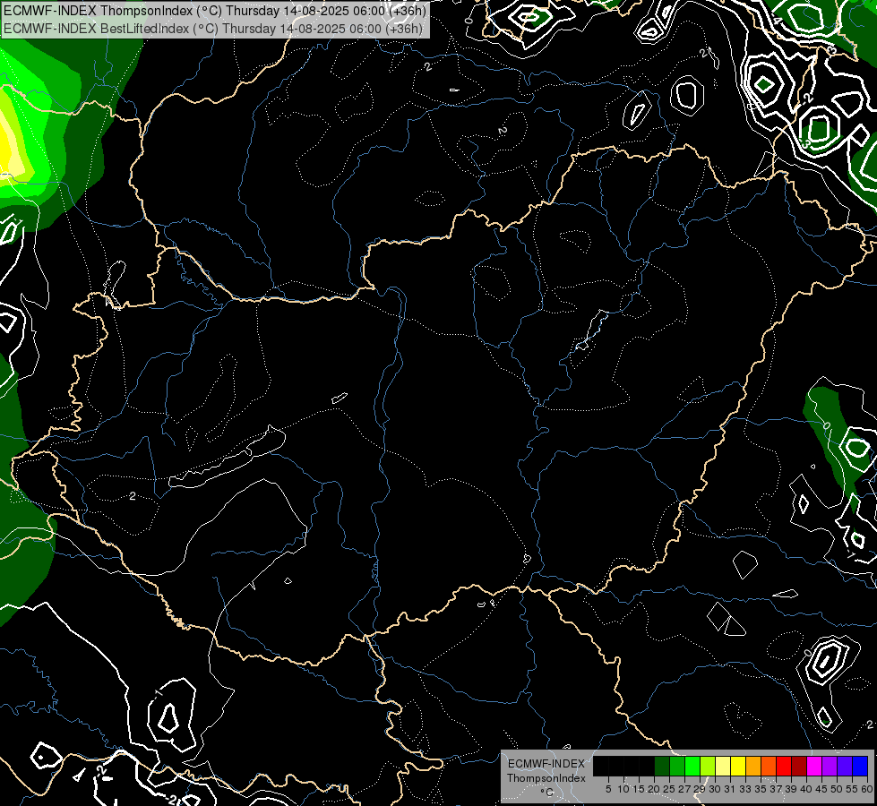Click the legend tick value '15'
Screen dimensions: 877x806
click(639, 789)
